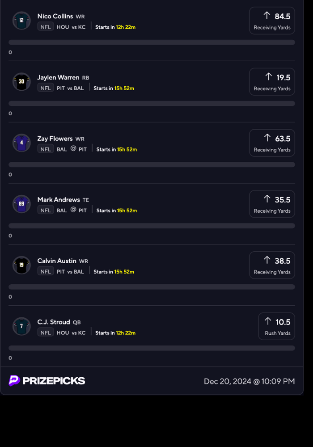Select the 38.5 Receiving Yards box
Image resolution: width=313 pixels, height=447 pixels.
click(272, 265)
